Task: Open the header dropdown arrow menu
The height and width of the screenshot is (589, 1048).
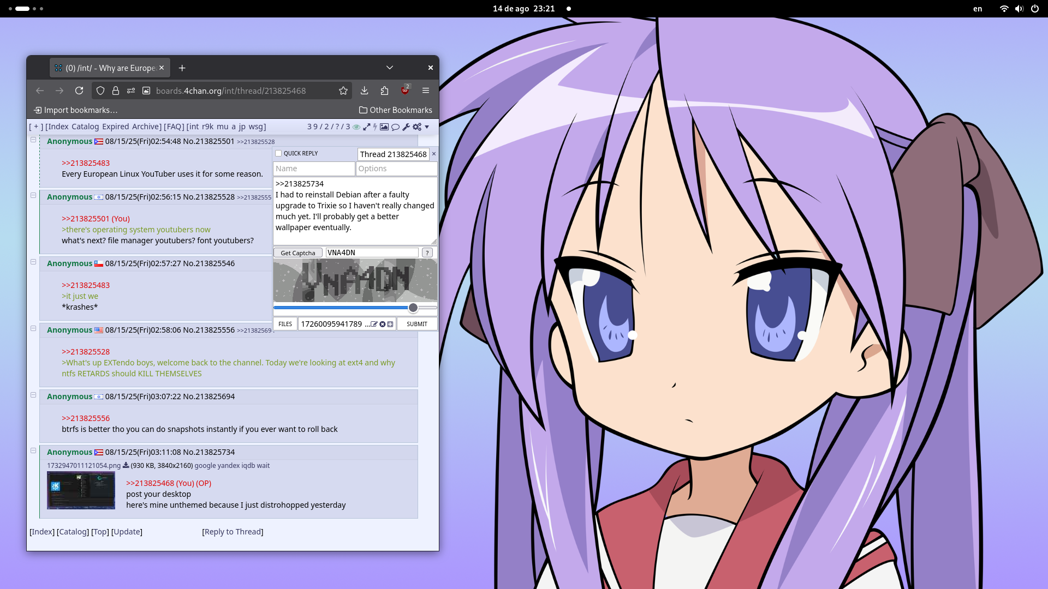Action: pyautogui.click(x=427, y=127)
